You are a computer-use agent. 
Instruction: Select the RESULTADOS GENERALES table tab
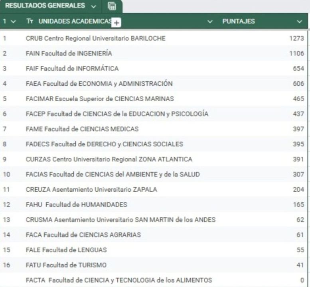point(45,6)
